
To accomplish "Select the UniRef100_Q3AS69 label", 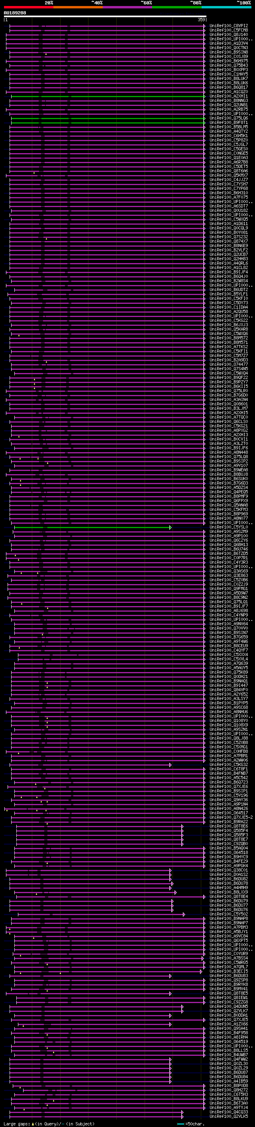I will click(229, 571).
